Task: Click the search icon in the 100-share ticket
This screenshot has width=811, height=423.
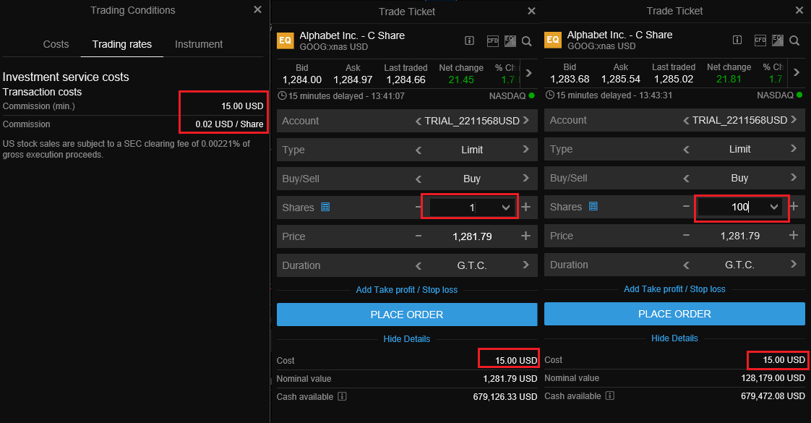Action: (794, 40)
